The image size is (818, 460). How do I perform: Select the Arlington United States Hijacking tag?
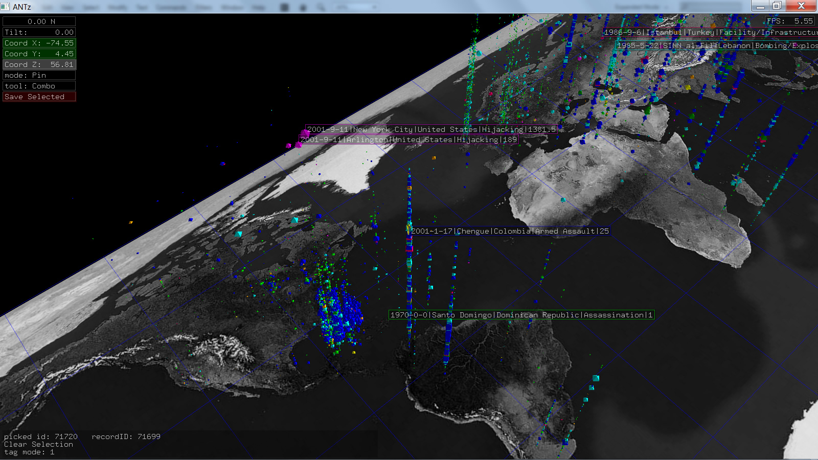408,140
